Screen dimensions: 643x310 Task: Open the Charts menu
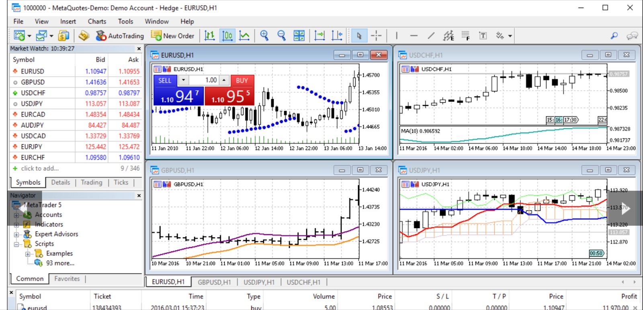point(97,21)
